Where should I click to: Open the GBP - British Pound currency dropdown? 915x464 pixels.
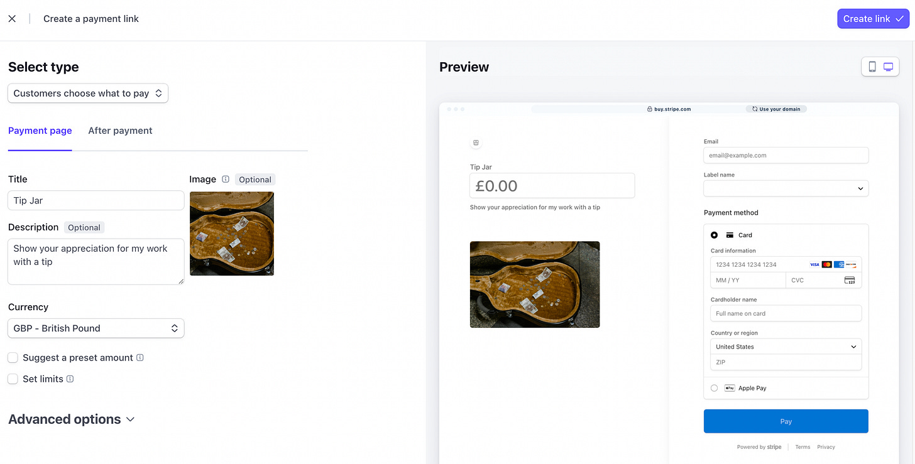[96, 328]
